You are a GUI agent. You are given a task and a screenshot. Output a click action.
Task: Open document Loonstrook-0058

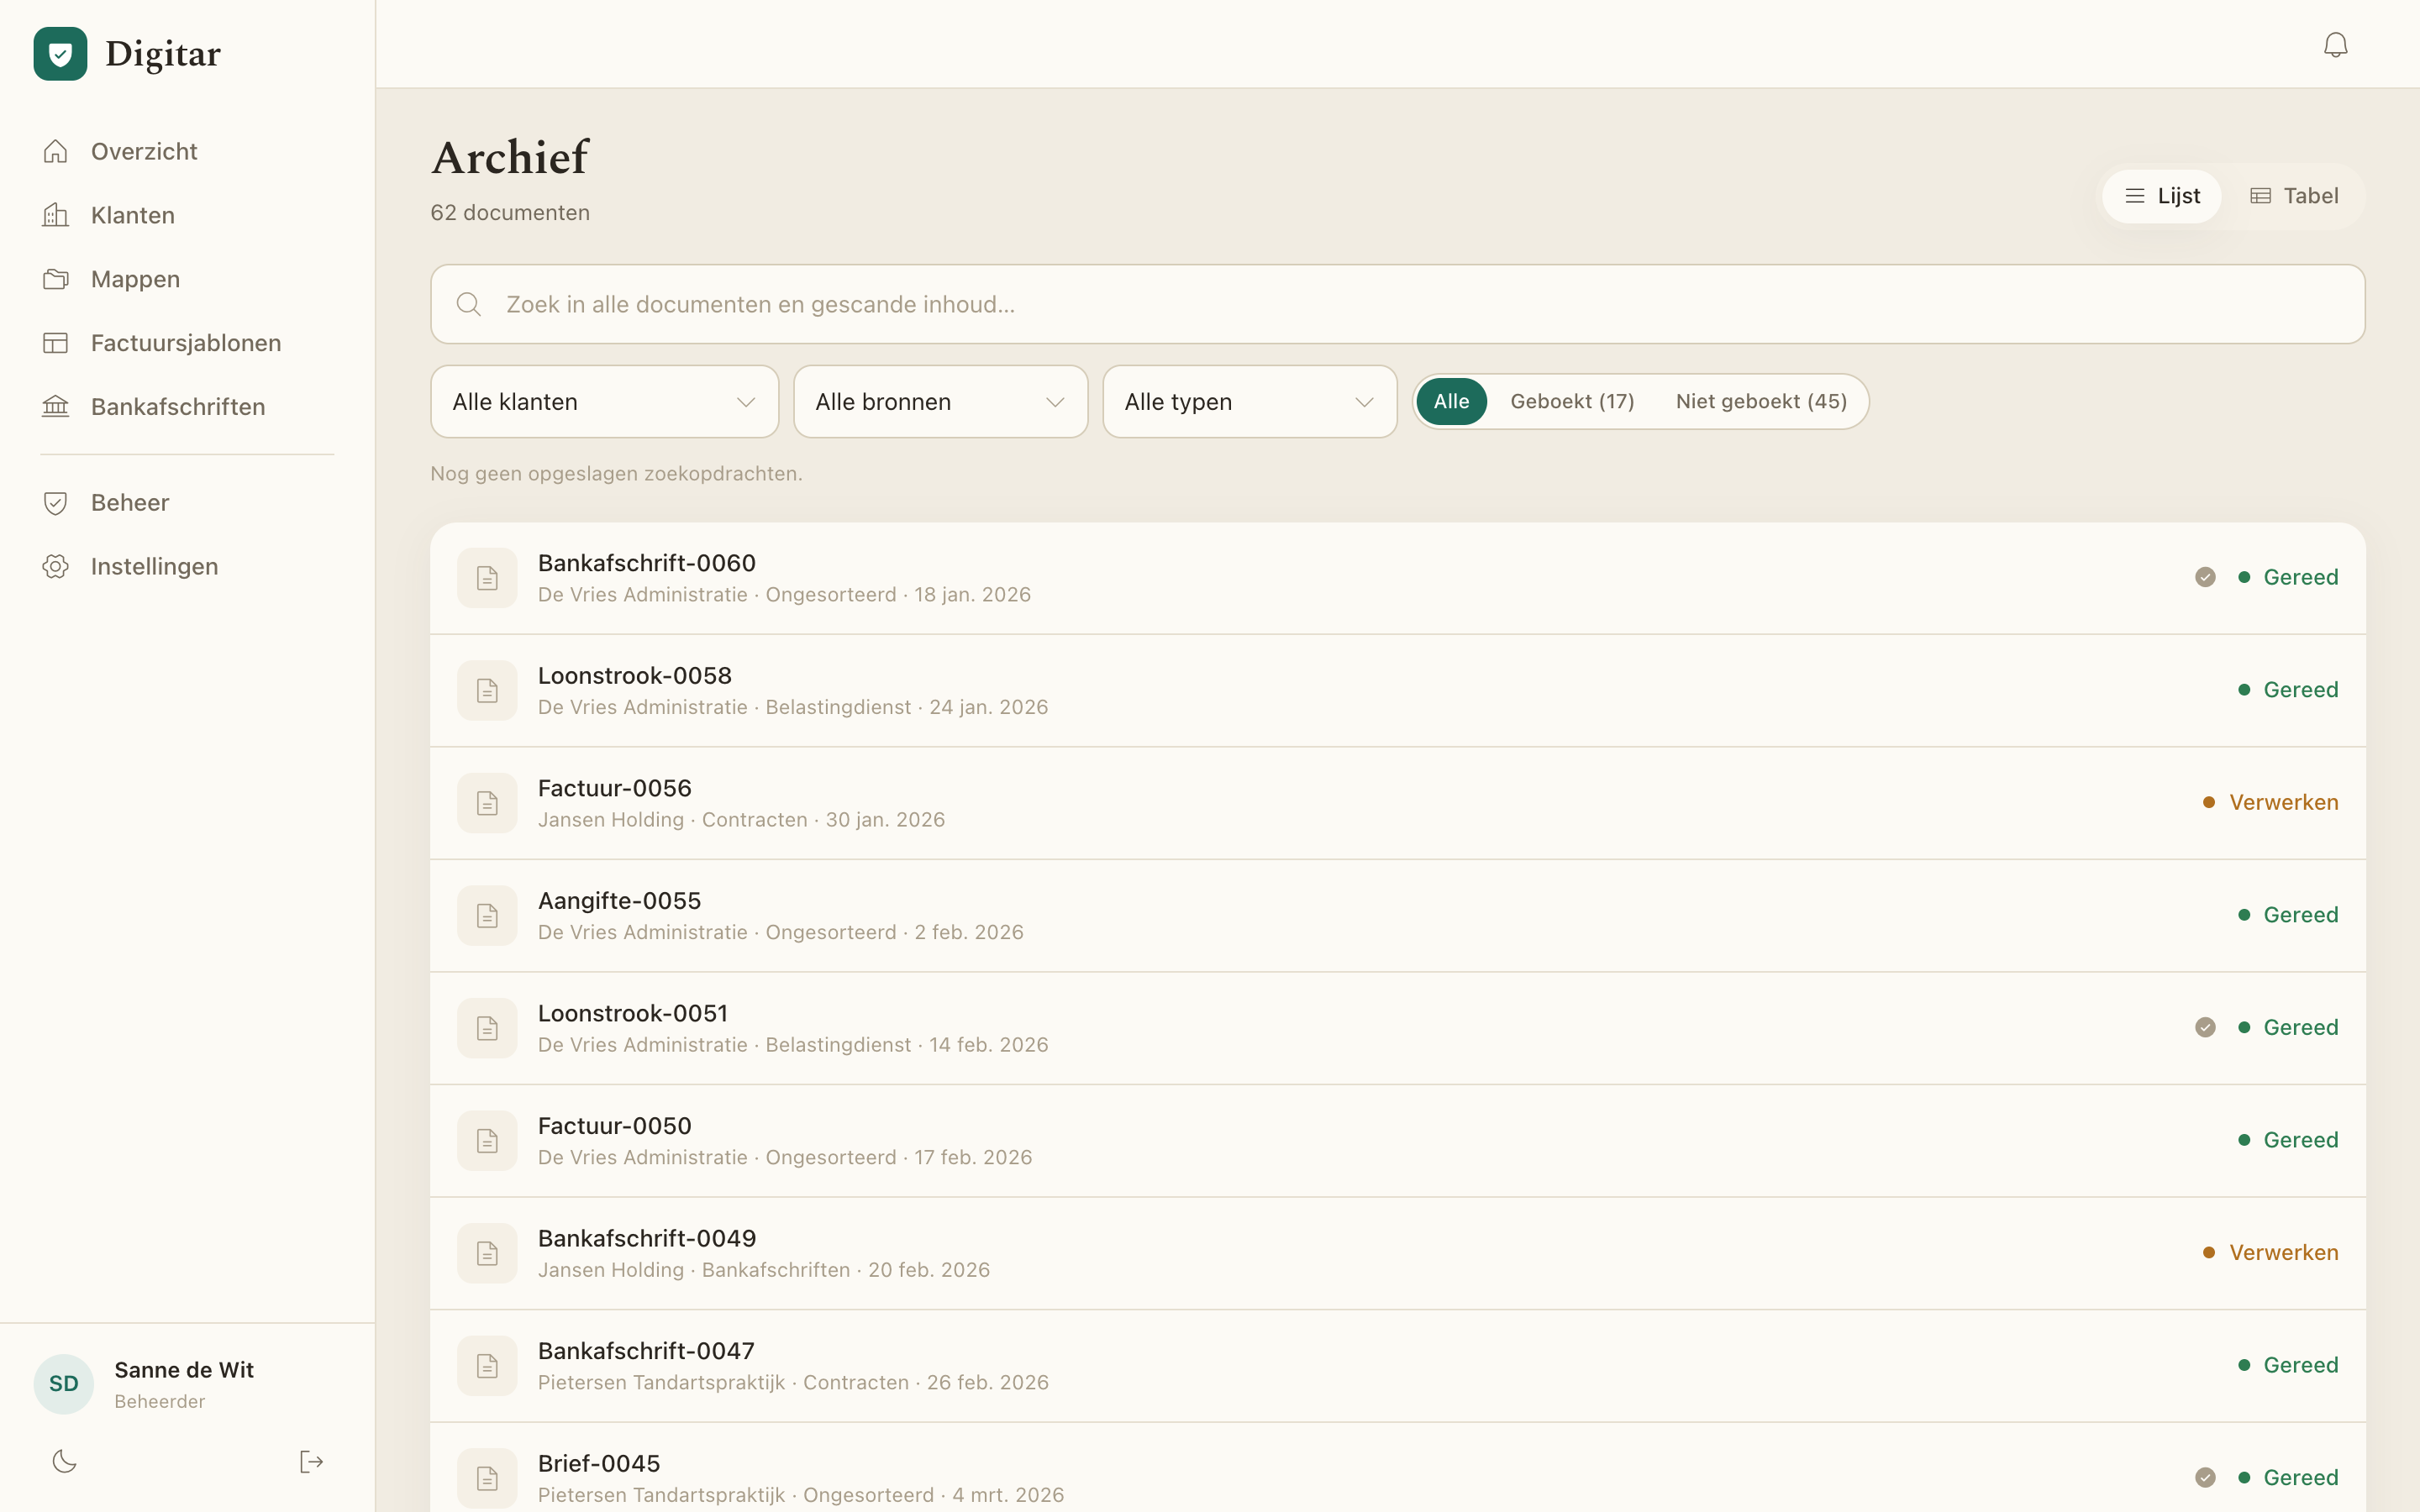click(x=1397, y=690)
